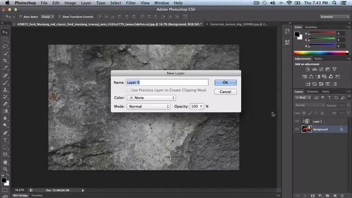Screen dimensions: 352x198
Task: Open the Layer menu
Action: (x=86, y=3)
